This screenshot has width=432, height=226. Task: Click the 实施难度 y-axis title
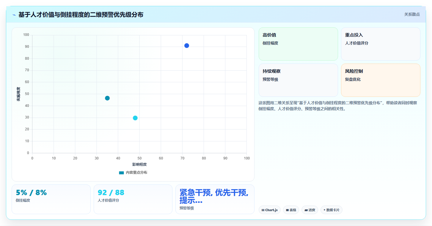[x=18, y=94]
